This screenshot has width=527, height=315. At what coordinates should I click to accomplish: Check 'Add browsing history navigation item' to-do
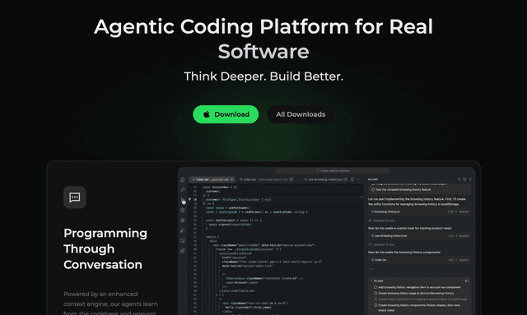375,287
